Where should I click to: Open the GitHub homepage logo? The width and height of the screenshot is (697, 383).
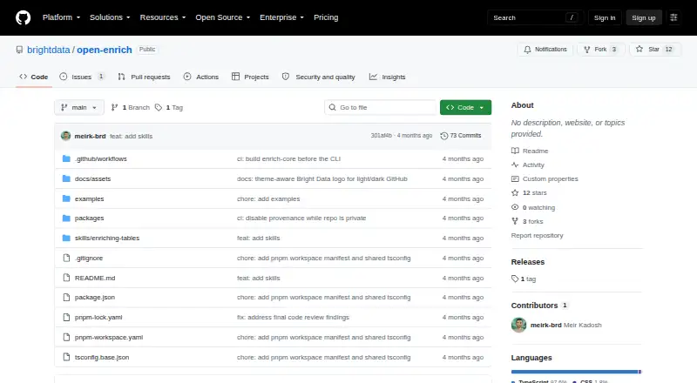tap(24, 17)
